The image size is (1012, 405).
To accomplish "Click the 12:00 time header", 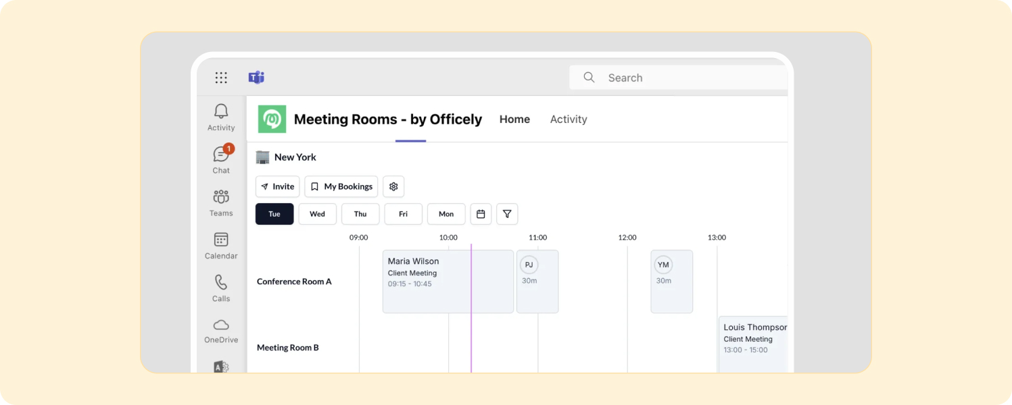I will tap(627, 238).
